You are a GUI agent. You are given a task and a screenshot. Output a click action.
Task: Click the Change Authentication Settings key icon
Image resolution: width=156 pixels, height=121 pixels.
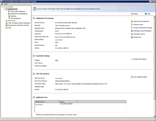coord(132,28)
